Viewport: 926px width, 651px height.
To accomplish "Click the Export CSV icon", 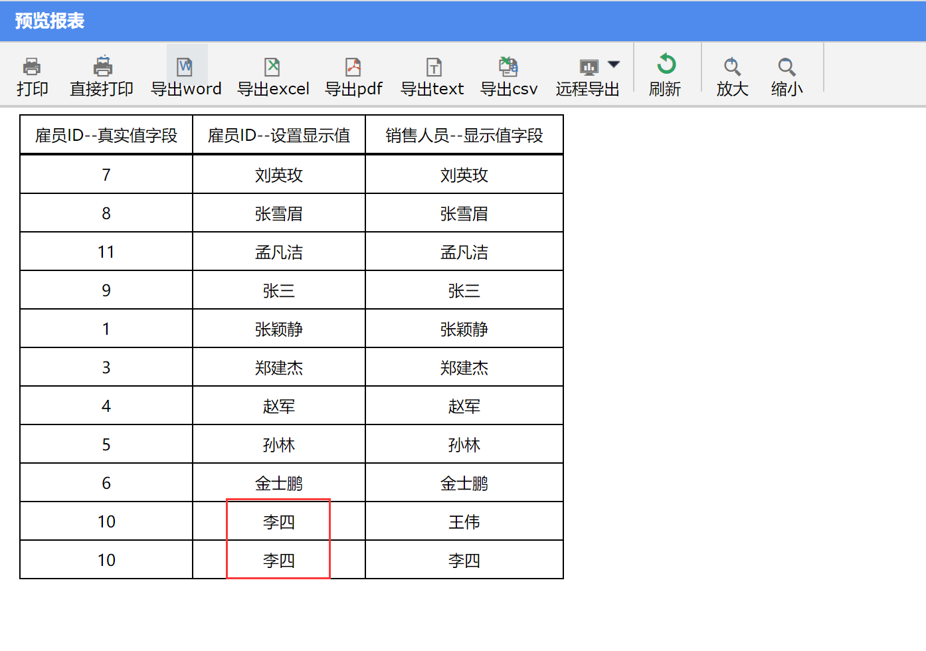I will [x=509, y=67].
